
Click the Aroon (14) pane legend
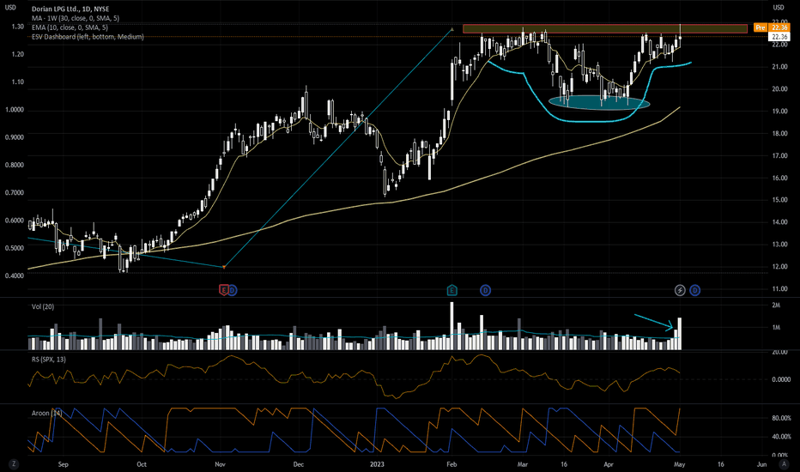coord(47,413)
